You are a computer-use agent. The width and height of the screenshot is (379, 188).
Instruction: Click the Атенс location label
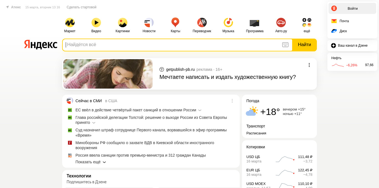click(16, 7)
